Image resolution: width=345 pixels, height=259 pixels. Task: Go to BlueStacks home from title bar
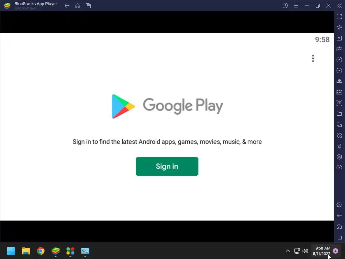point(77,6)
